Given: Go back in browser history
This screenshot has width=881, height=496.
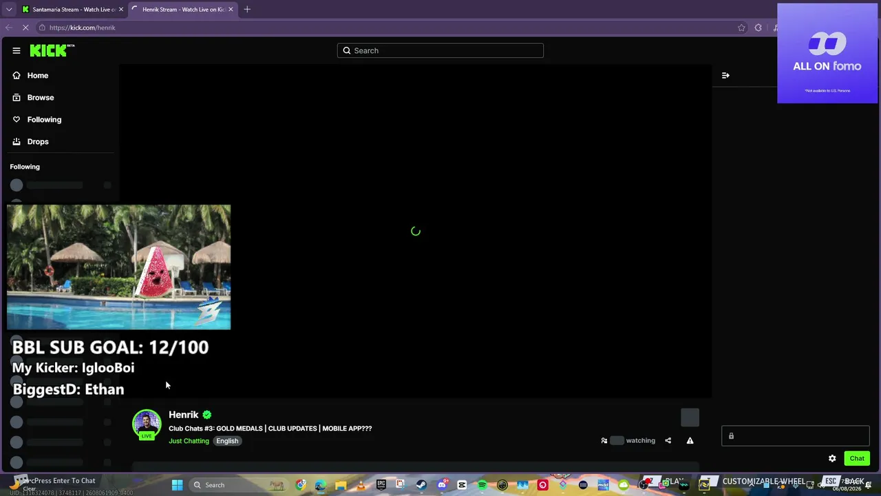Looking at the screenshot, I should [8, 28].
